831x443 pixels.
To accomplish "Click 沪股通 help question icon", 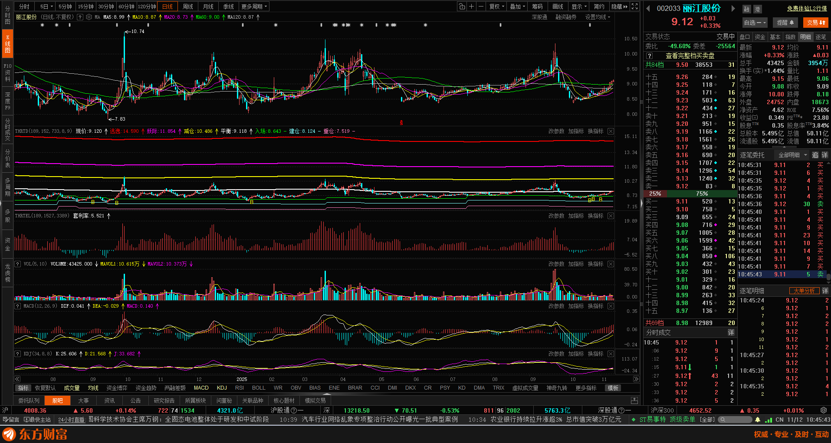I will 294,410.
